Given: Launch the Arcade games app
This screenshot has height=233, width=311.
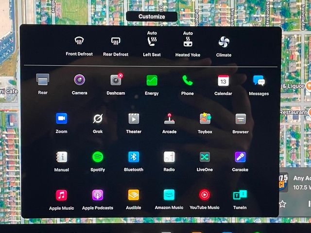Looking at the screenshot, I should [169, 118].
